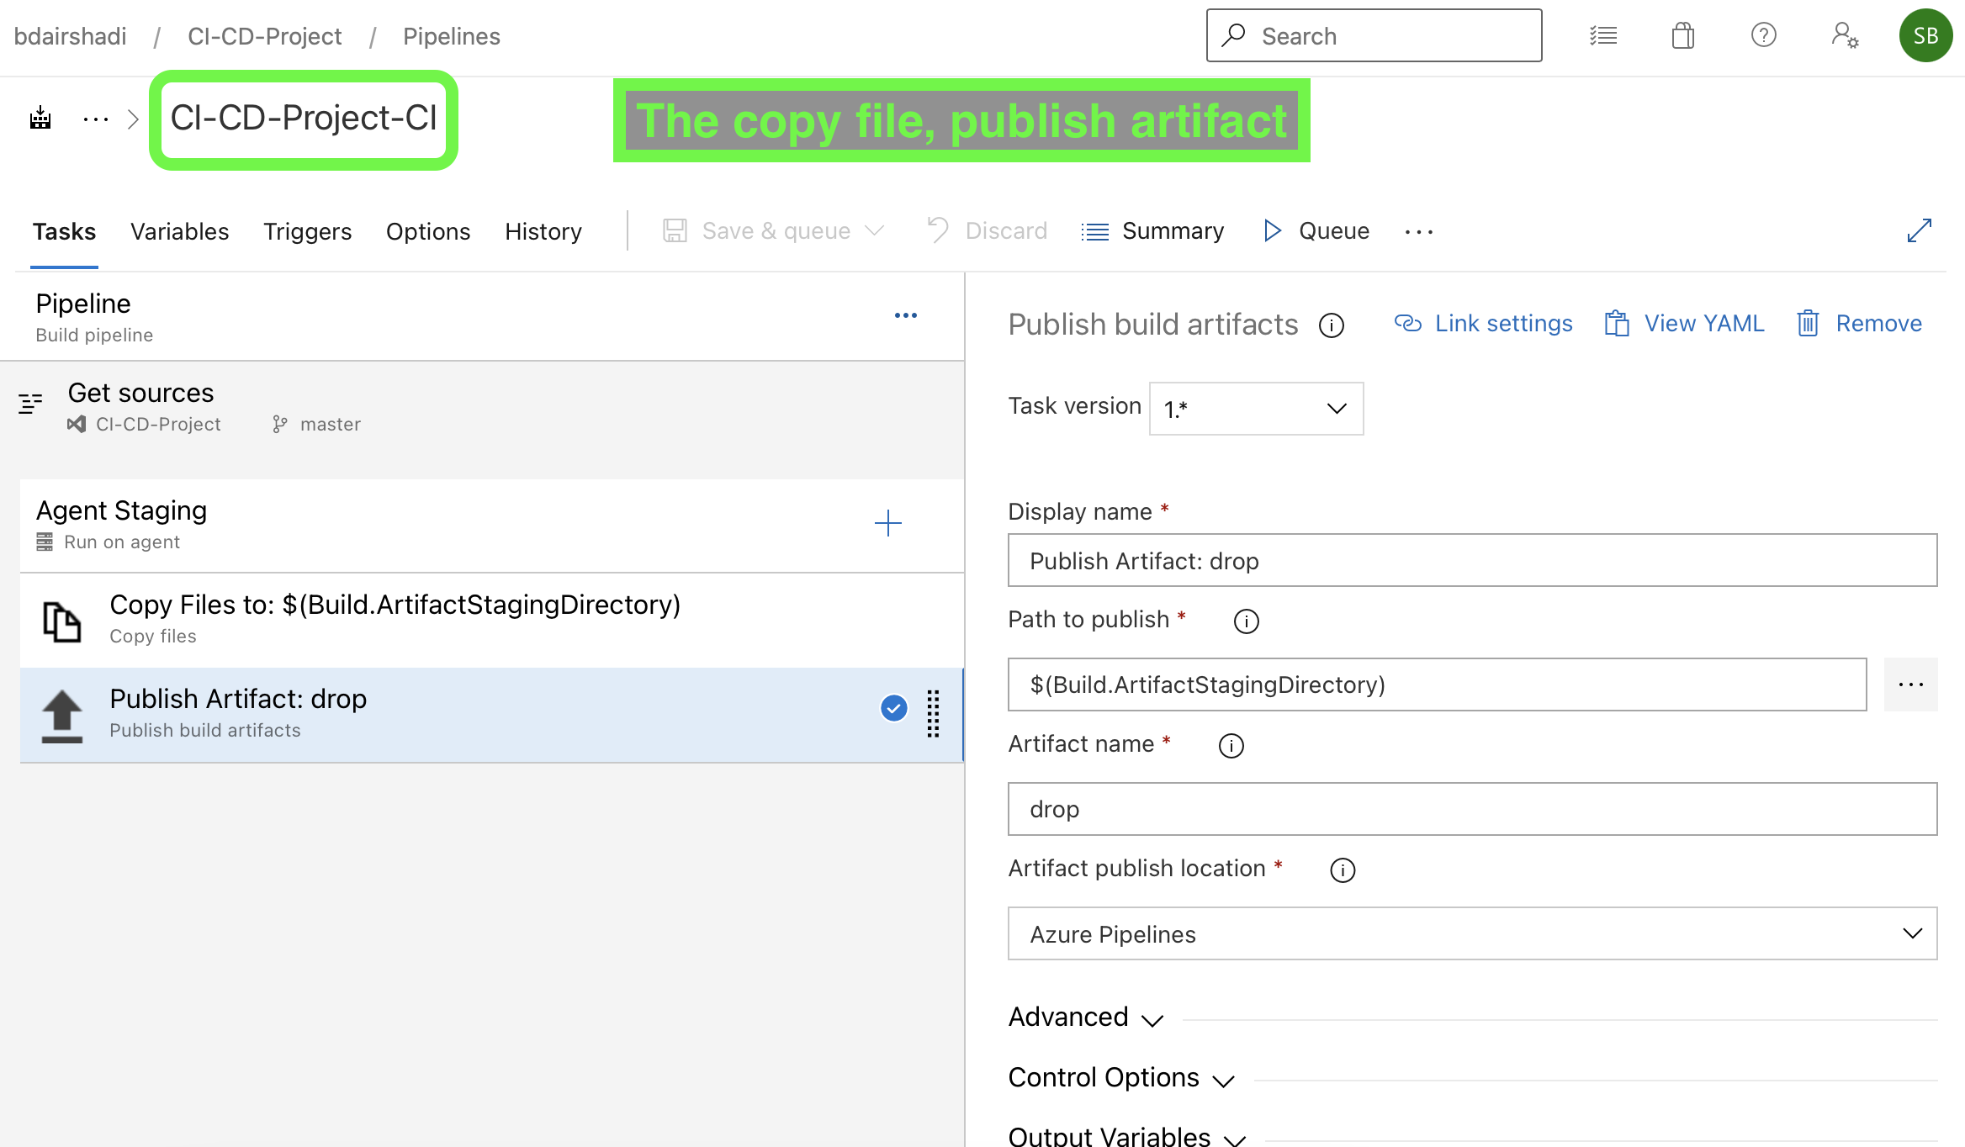Screen dimensions: 1965x1147
Task: Open the user settings icon
Action: [x=1844, y=35]
